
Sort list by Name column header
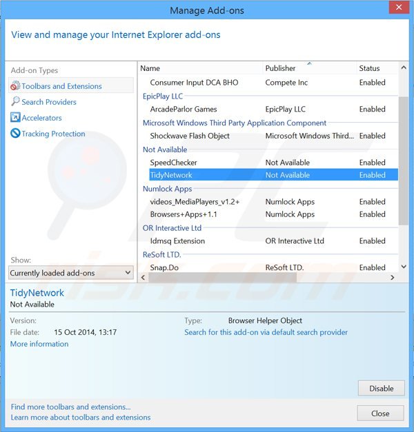201,68
